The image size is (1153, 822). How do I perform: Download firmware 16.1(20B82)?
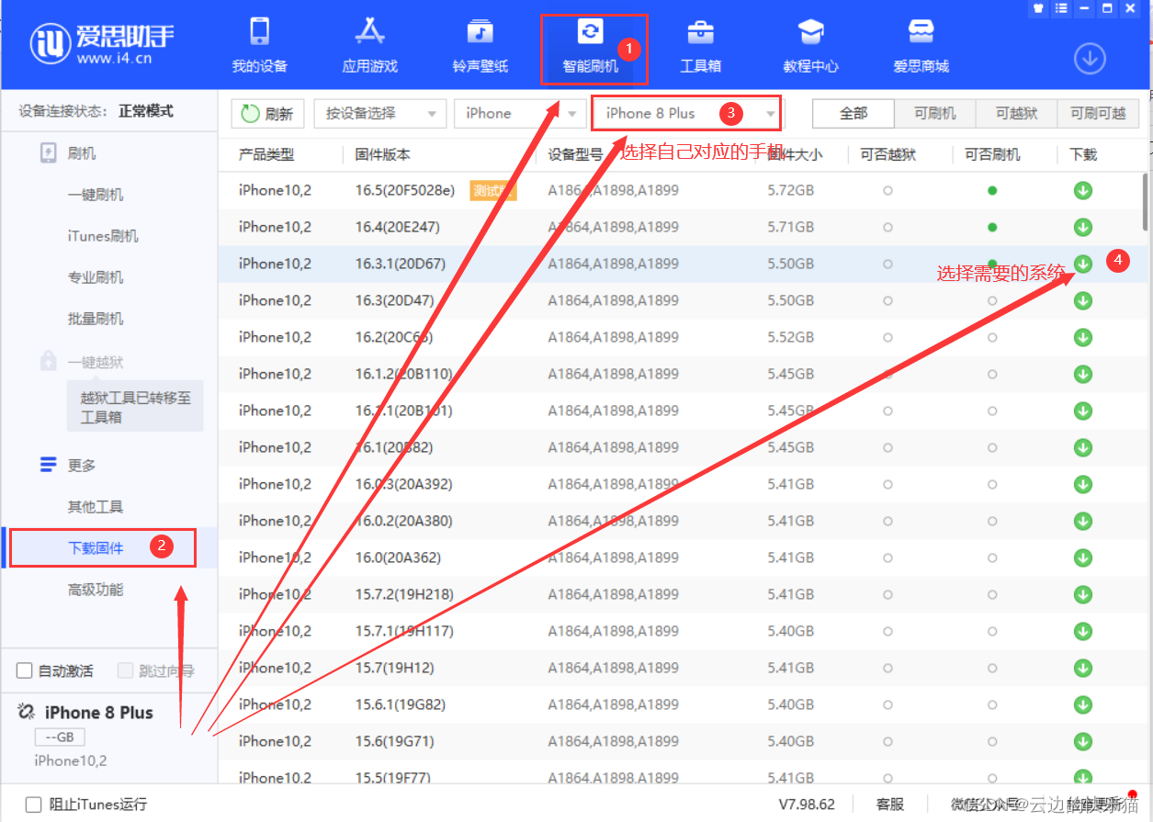pos(1083,447)
